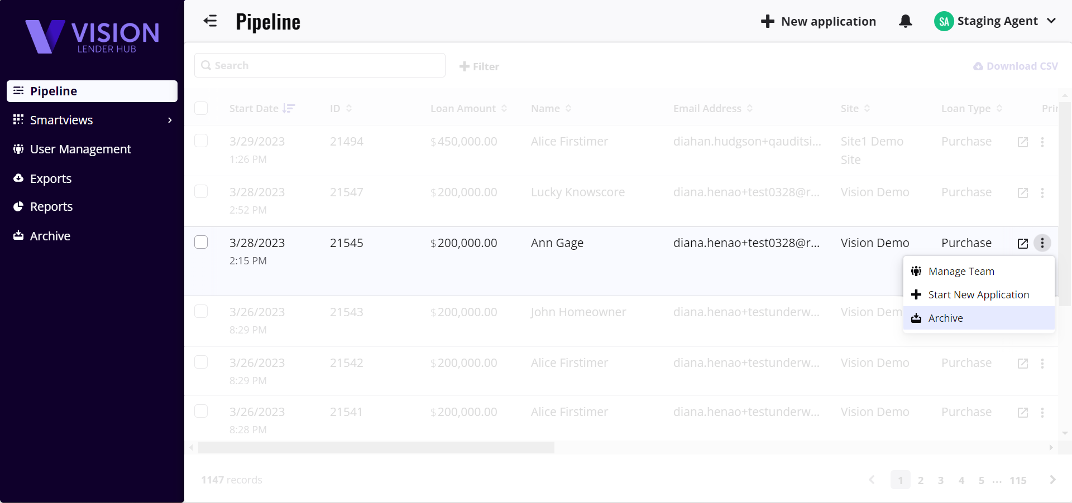The width and height of the screenshot is (1072, 503).
Task: Choose Archive from the context menu
Action: 945,318
